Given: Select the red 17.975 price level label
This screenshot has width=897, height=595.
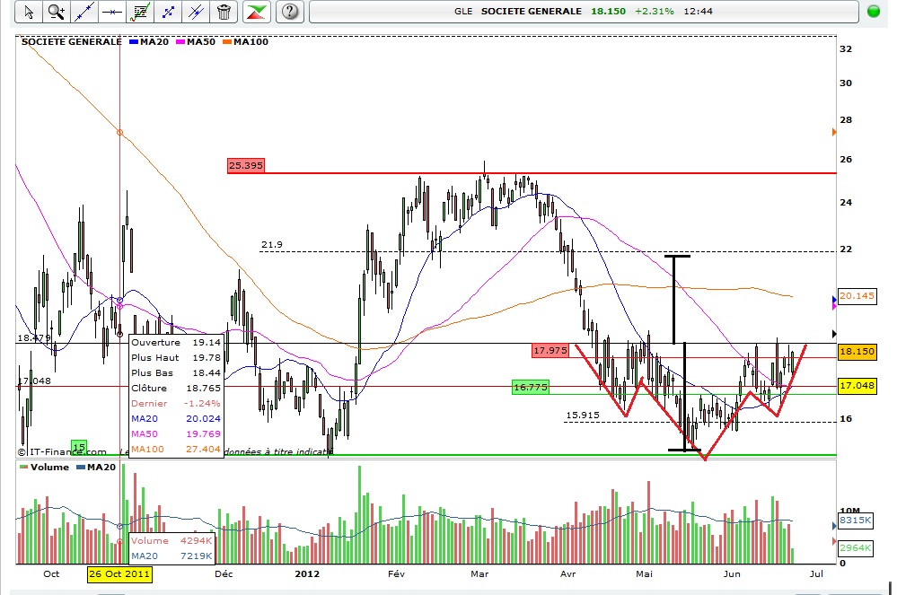Looking at the screenshot, I should [x=550, y=350].
